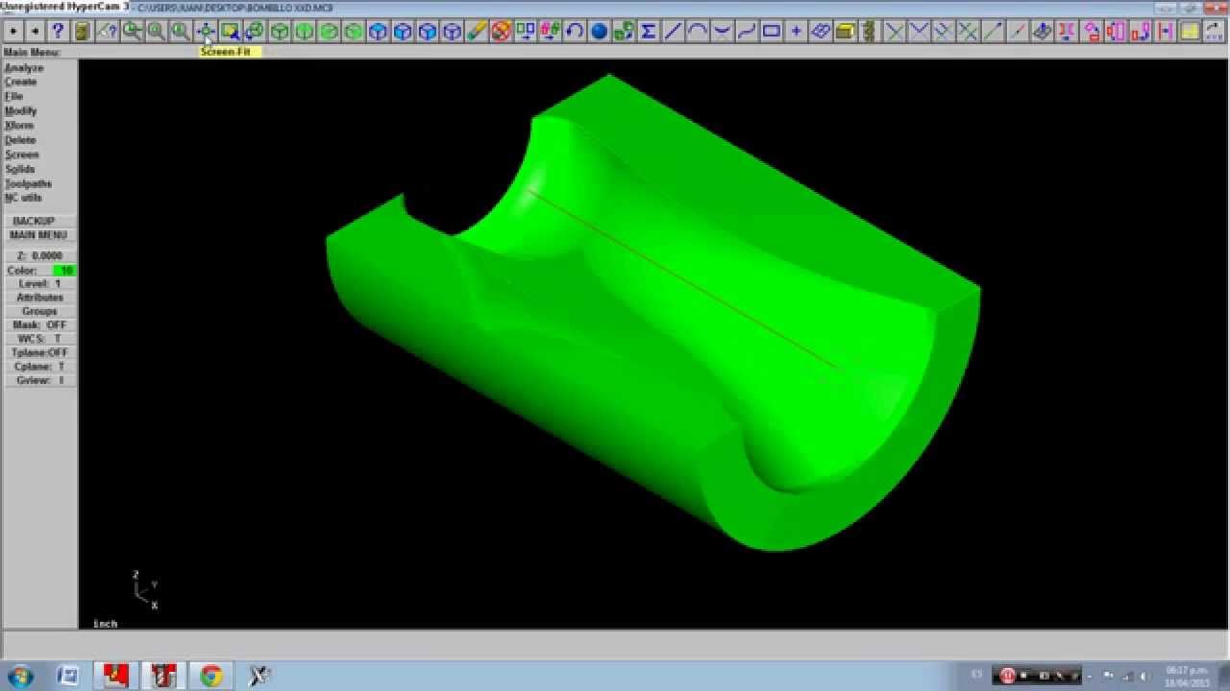The height and width of the screenshot is (691, 1230).
Task: Open the Solids menu
Action: (19, 169)
